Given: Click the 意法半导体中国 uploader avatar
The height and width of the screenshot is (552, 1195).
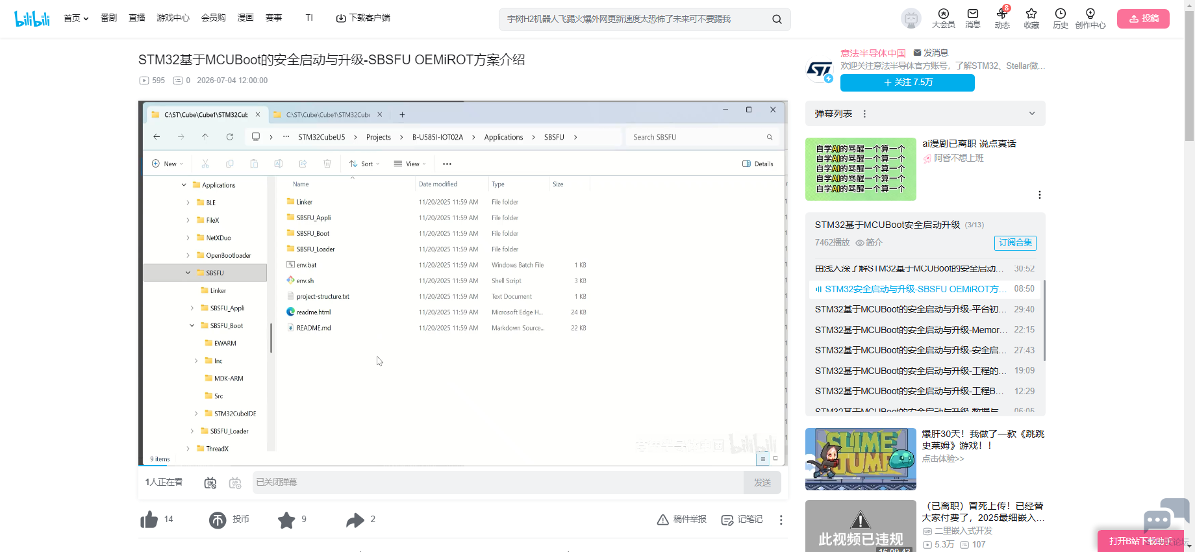Looking at the screenshot, I should [x=820, y=71].
